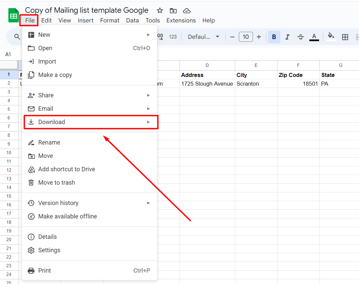Toggle bold formatting
359x284 pixels.
274,37
